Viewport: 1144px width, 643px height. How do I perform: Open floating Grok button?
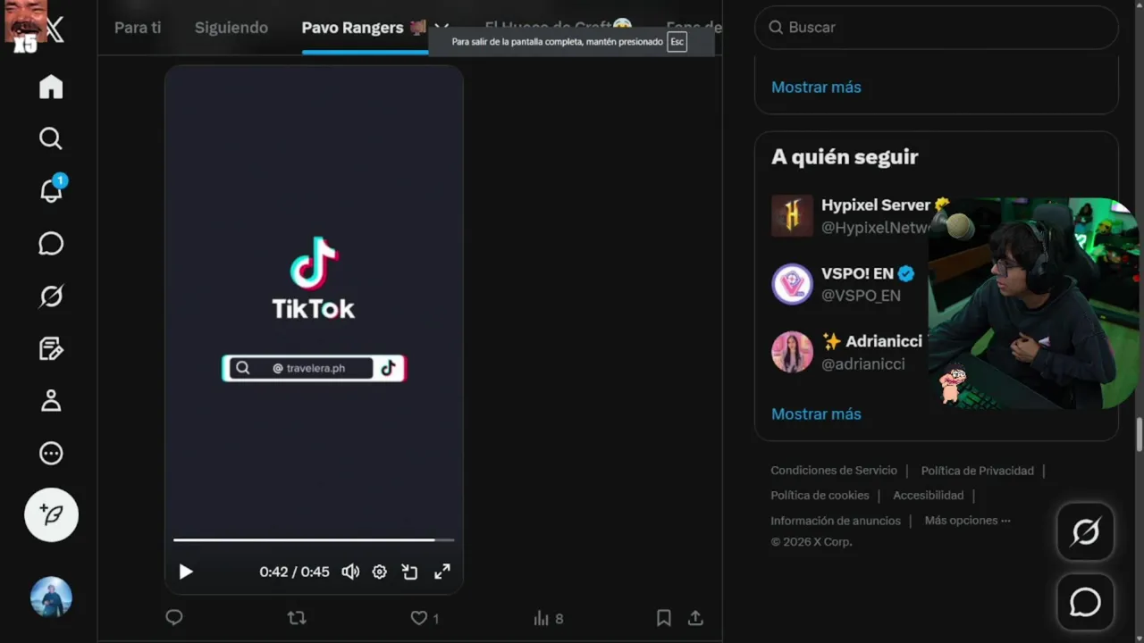point(1085,532)
